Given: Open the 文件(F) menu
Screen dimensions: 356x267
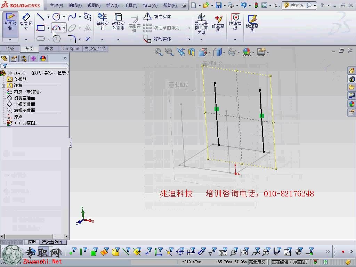Looking at the screenshot, I should pos(56,6).
